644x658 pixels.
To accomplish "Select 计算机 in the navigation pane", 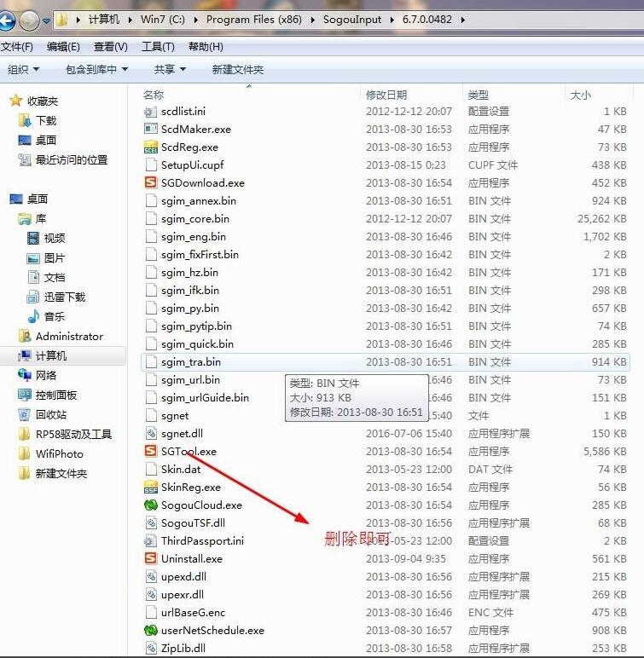I will pyautogui.click(x=63, y=356).
